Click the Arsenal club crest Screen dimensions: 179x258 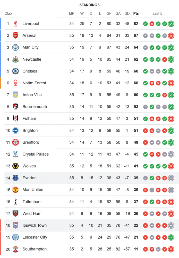(15, 36)
